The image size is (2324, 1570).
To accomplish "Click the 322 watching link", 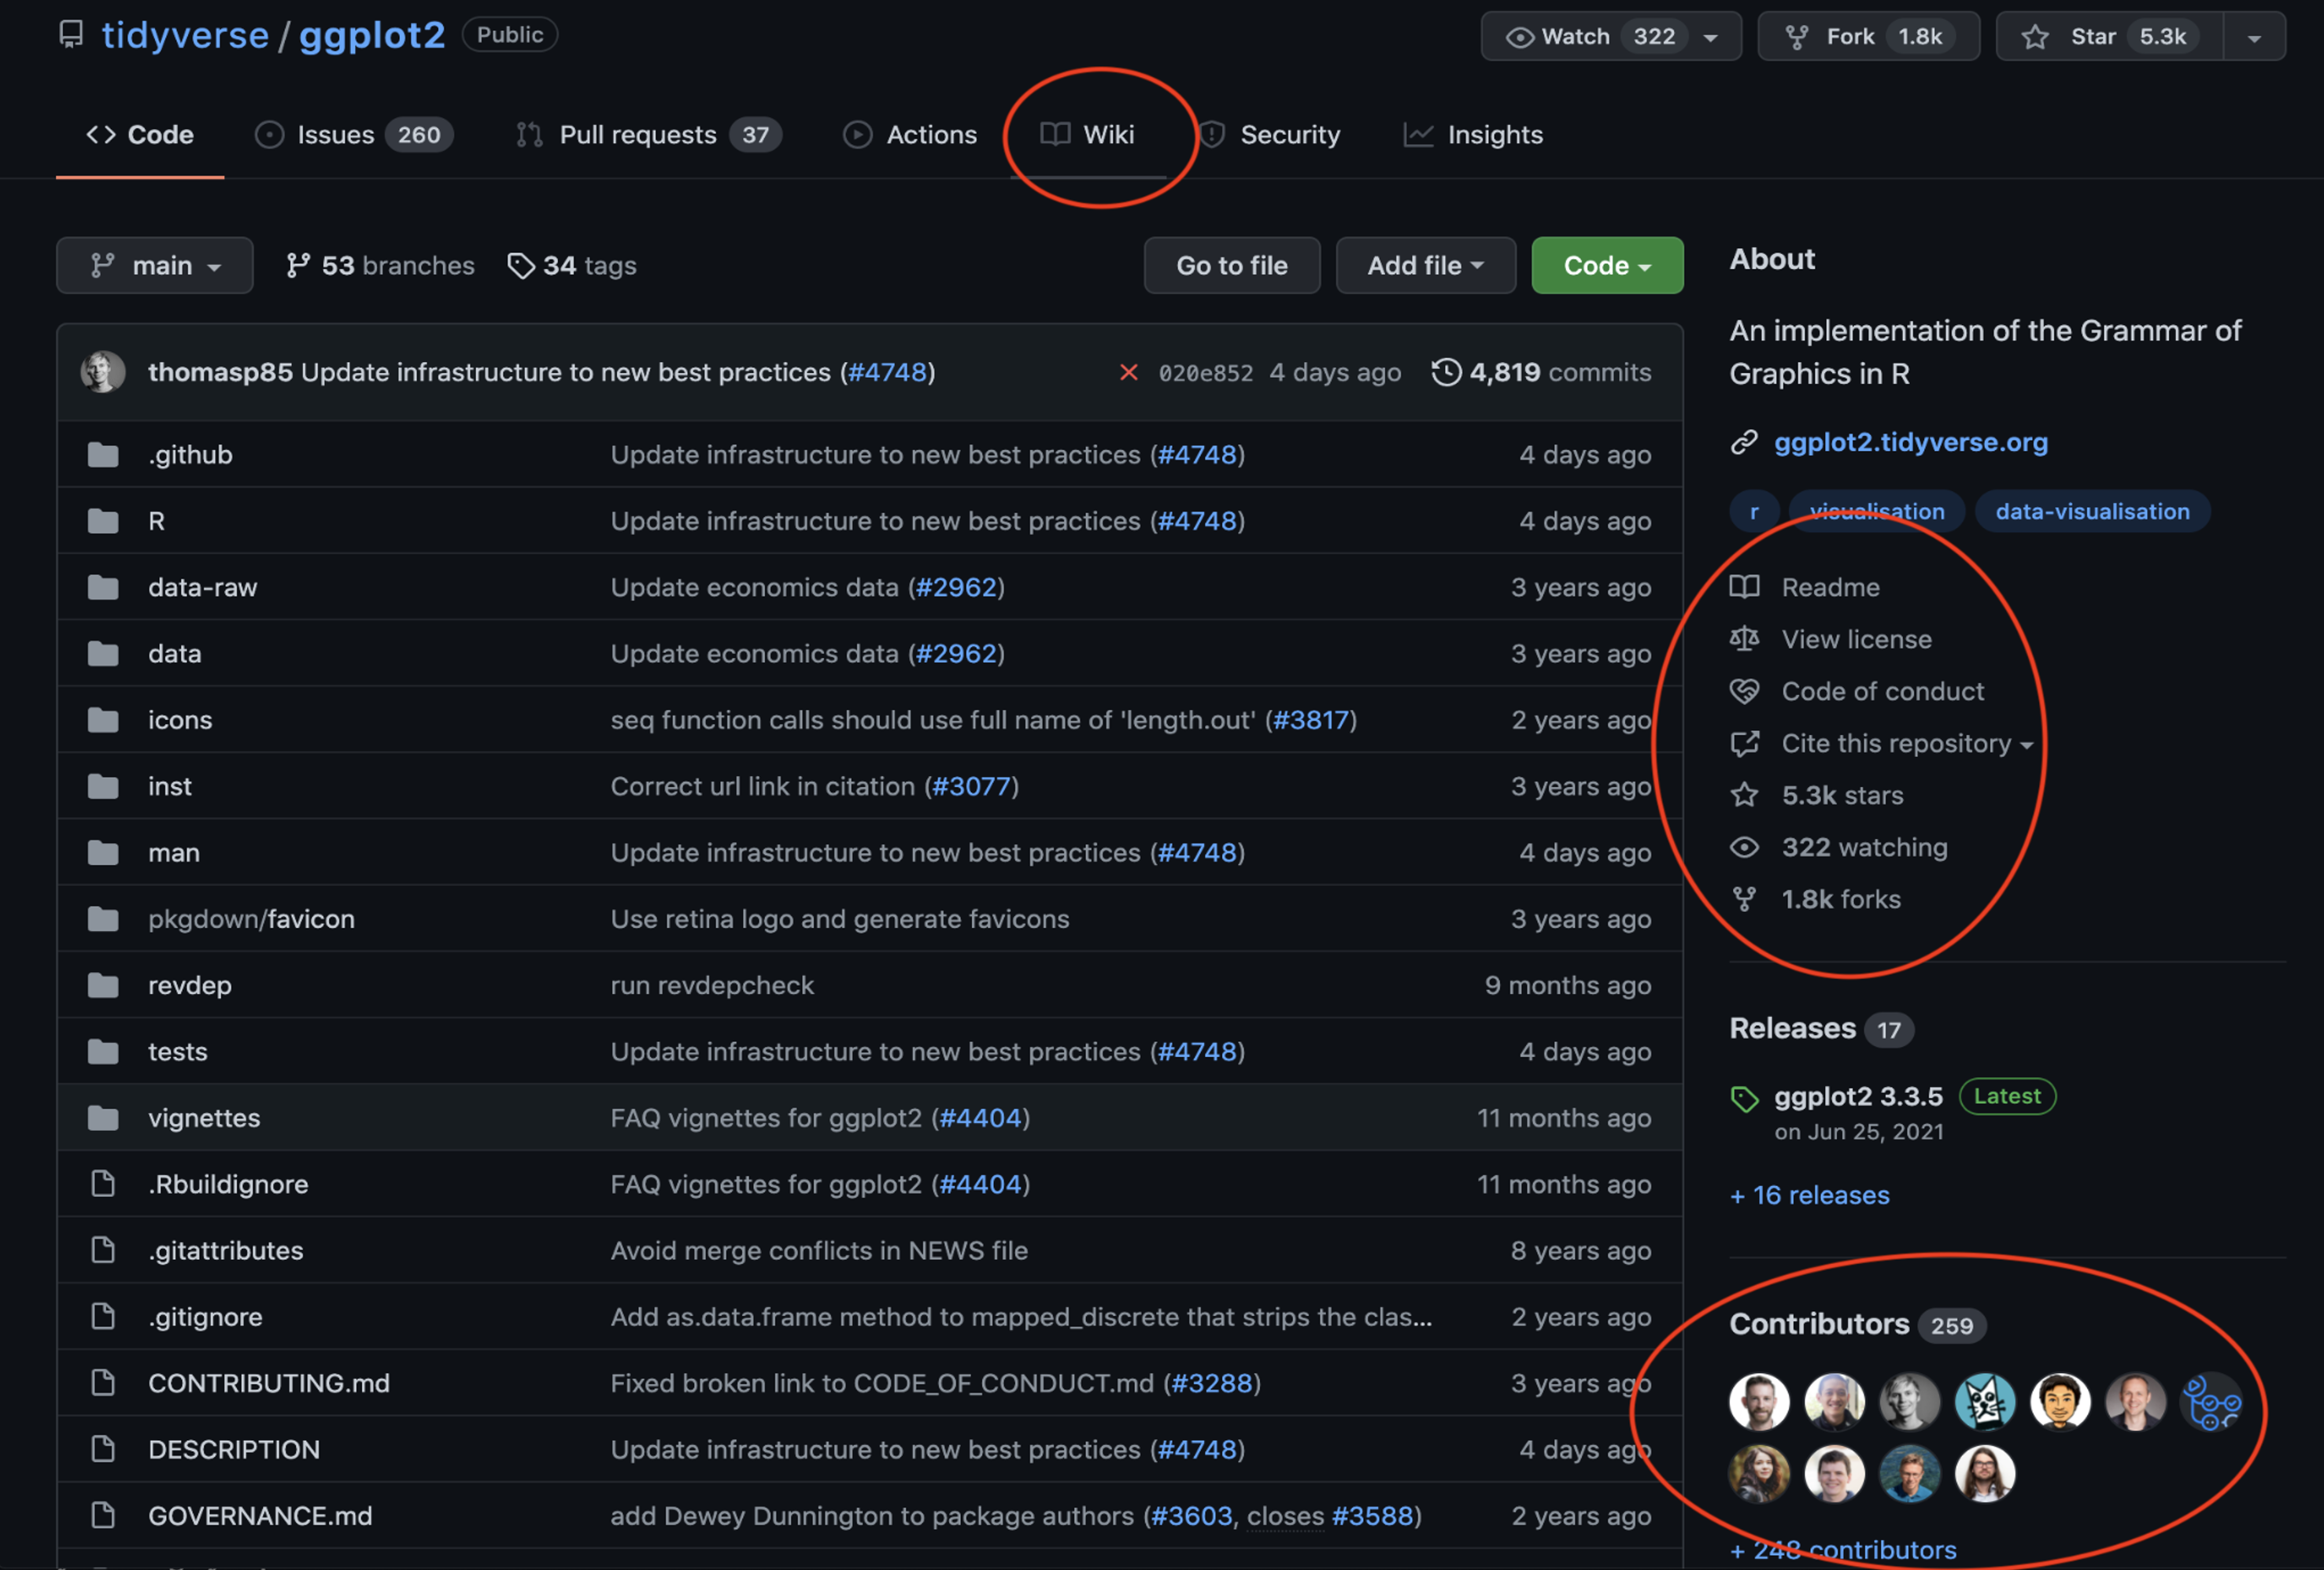I will click(x=1865, y=847).
